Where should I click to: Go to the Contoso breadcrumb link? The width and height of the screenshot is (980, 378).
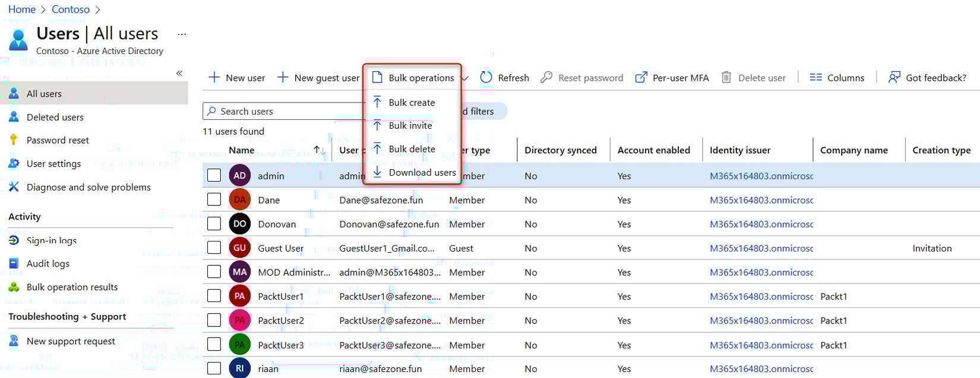point(71,9)
